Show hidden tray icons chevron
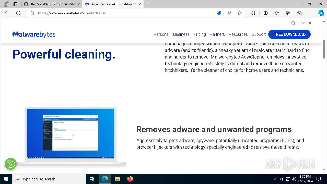 tap(275, 179)
